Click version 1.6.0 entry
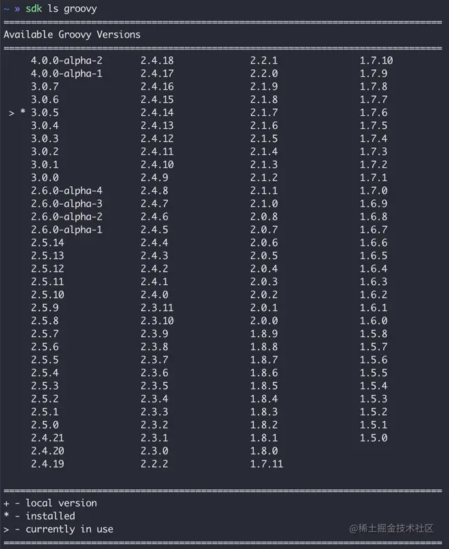449x549 pixels. click(x=374, y=321)
